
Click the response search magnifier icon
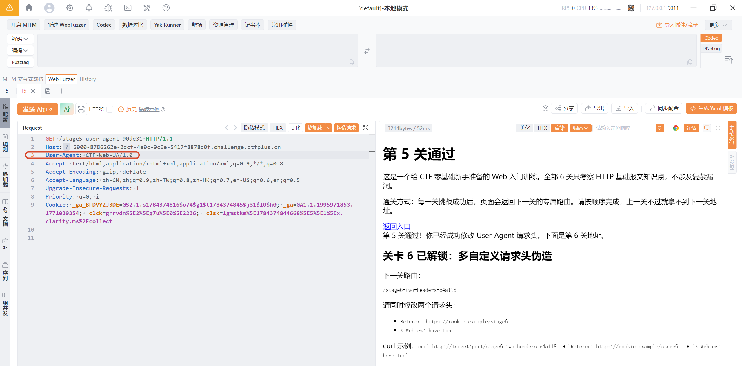click(660, 128)
